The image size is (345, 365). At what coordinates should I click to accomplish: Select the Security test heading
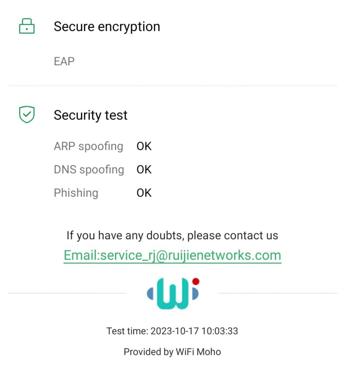point(90,115)
